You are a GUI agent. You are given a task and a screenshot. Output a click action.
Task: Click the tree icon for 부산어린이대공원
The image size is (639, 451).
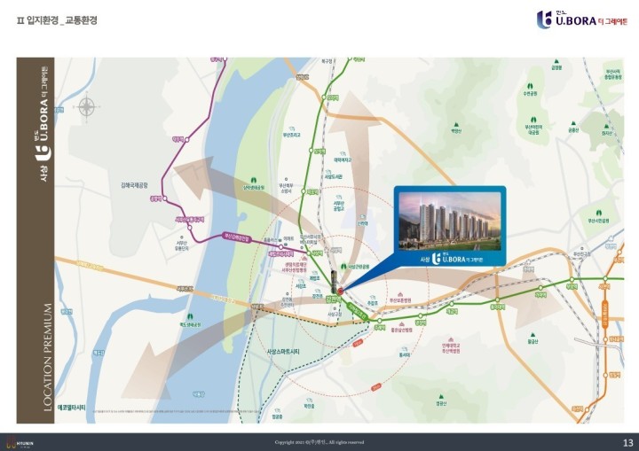coord(532,120)
